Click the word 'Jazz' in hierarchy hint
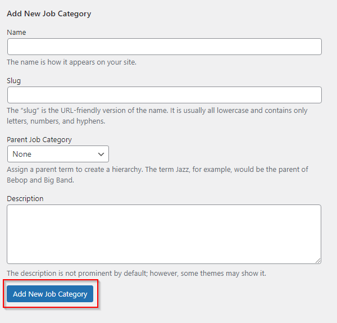This screenshot has height=323, width=337. pos(183,169)
